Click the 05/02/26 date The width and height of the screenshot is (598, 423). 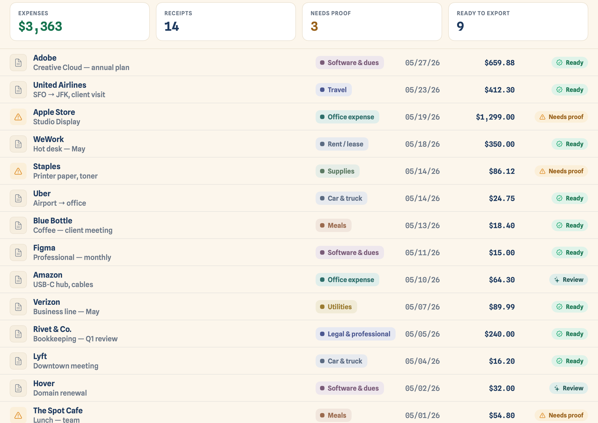tap(422, 388)
